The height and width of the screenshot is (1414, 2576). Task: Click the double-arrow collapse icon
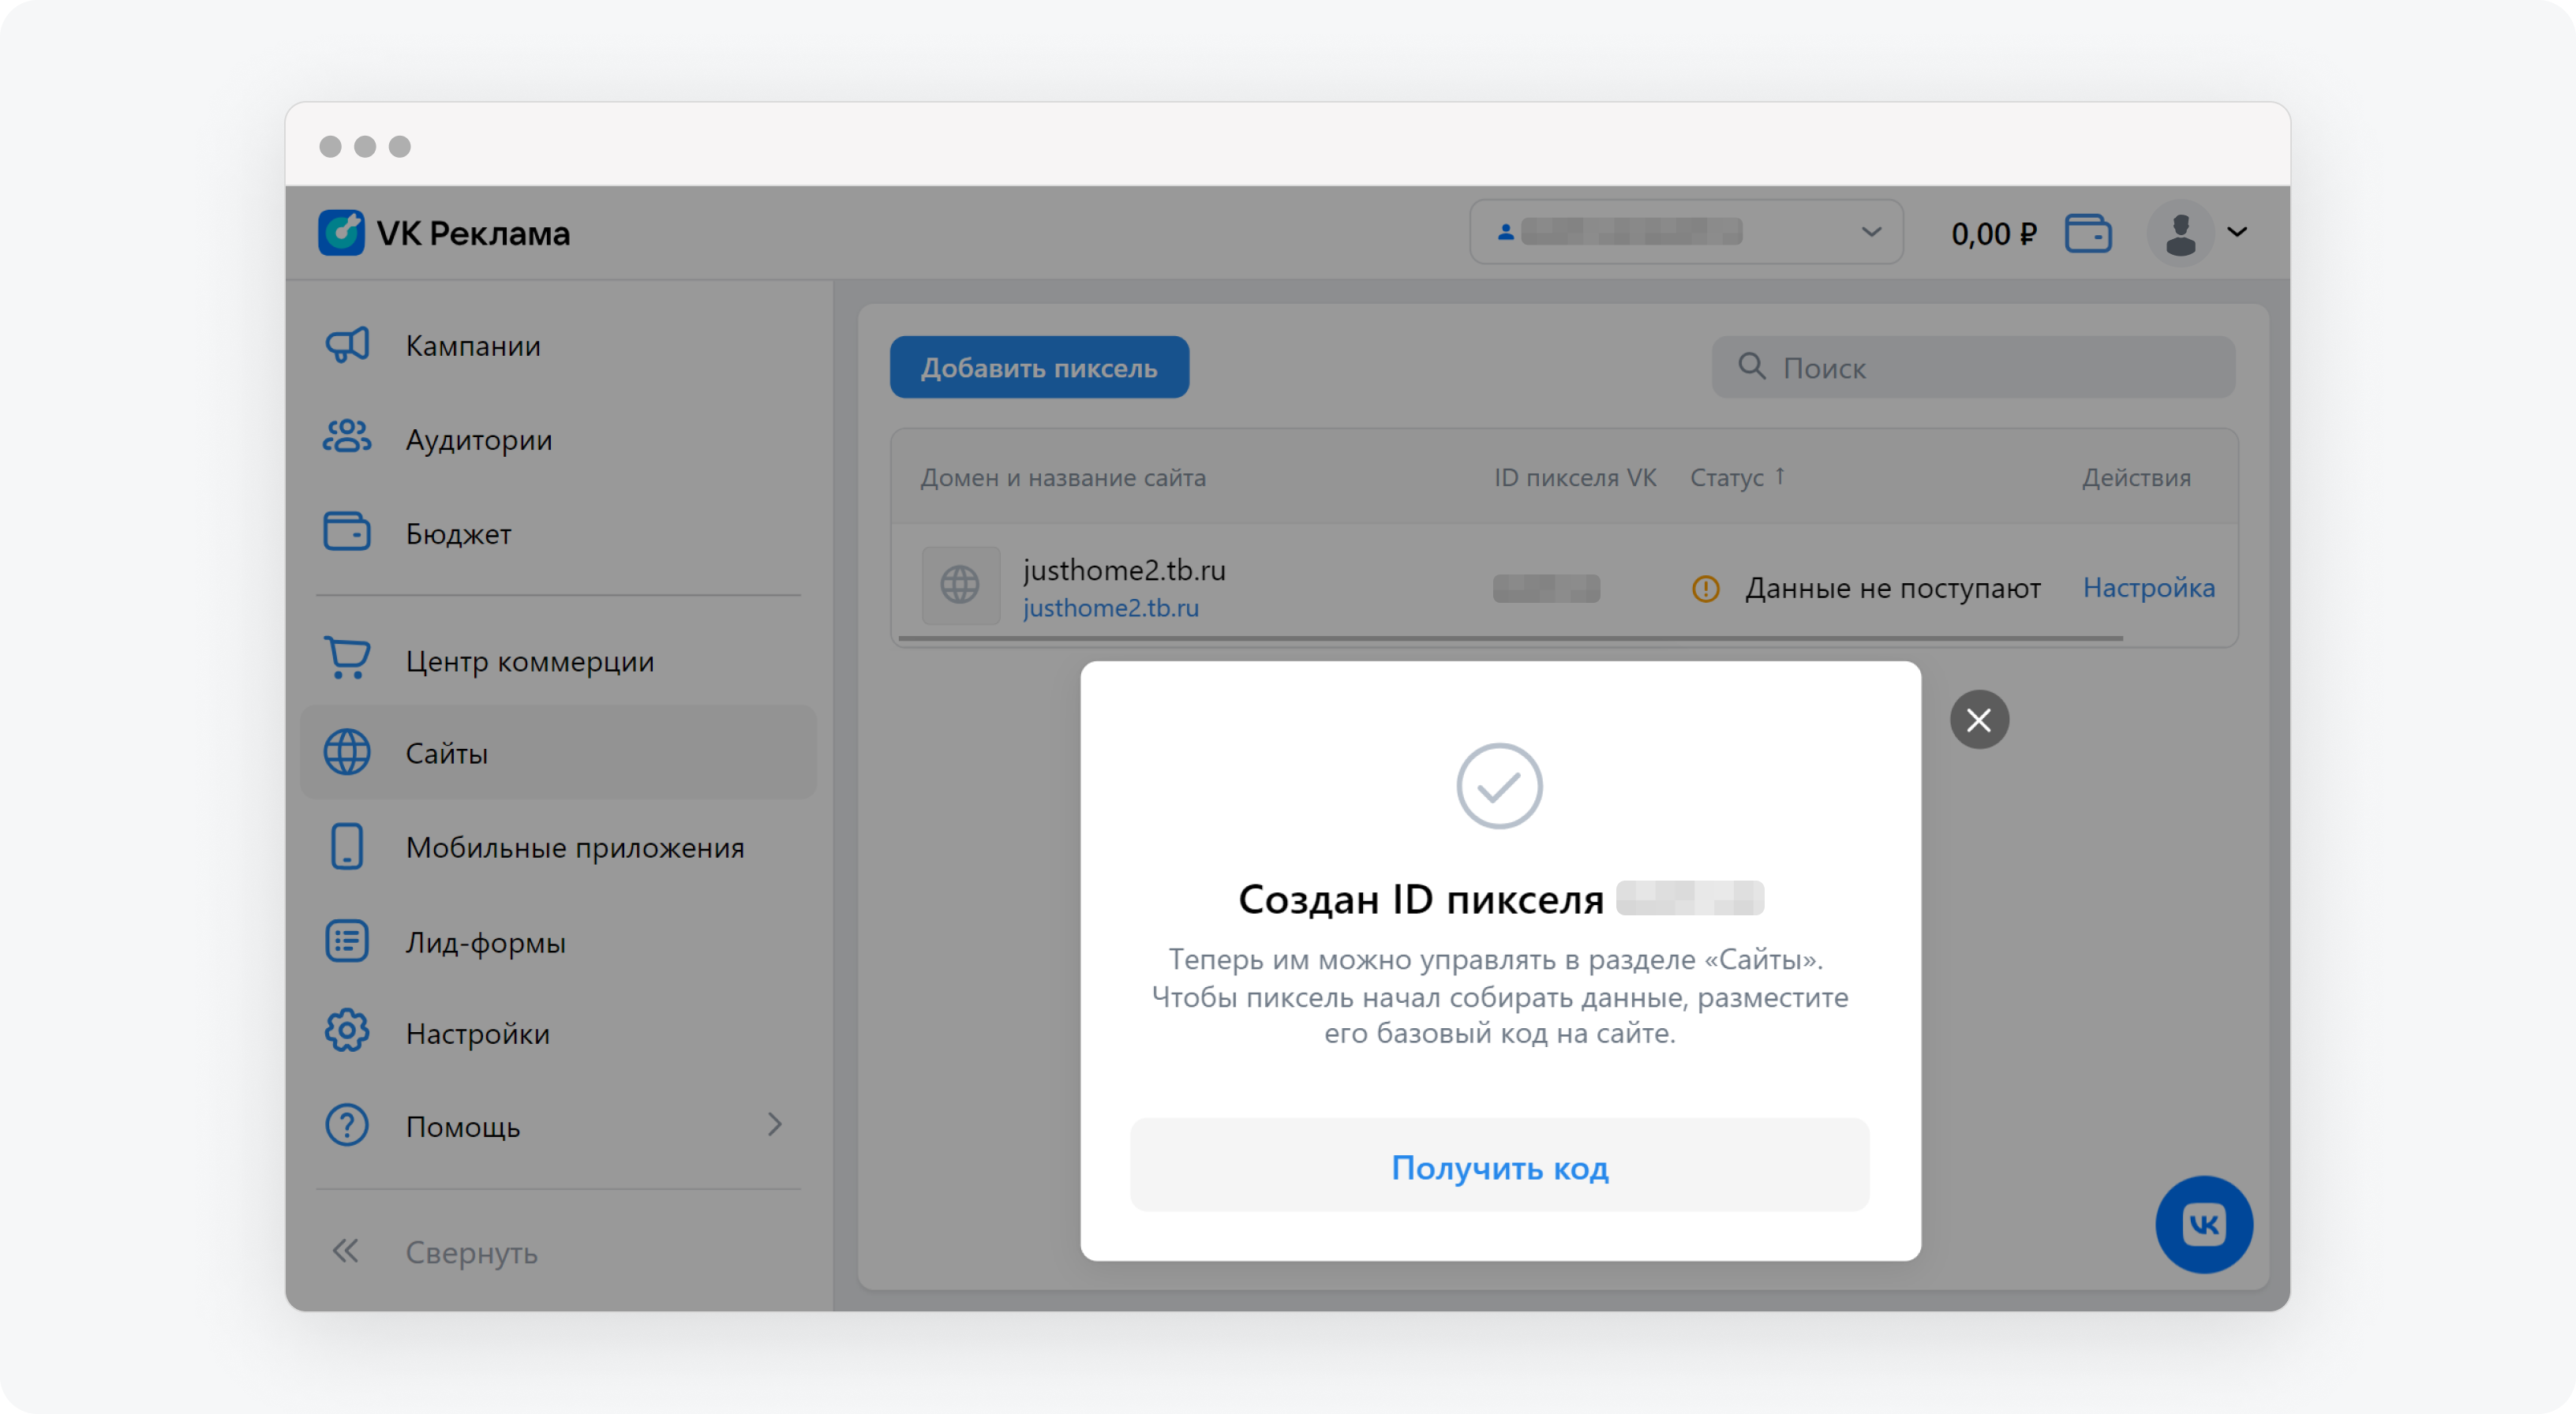point(345,1251)
